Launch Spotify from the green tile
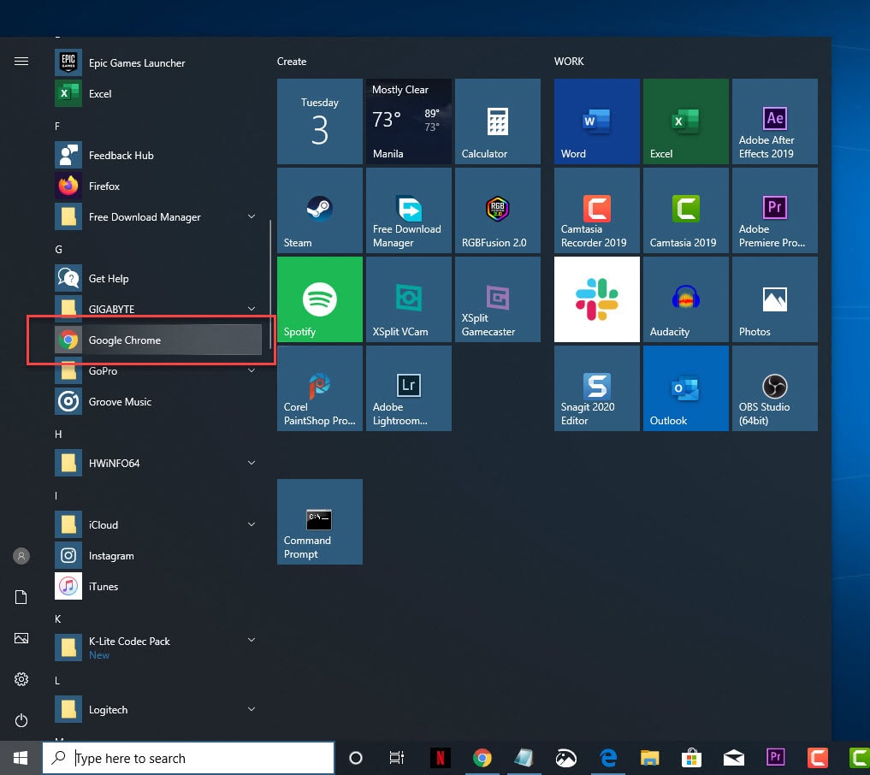Viewport: 870px width, 775px height. pos(321,299)
